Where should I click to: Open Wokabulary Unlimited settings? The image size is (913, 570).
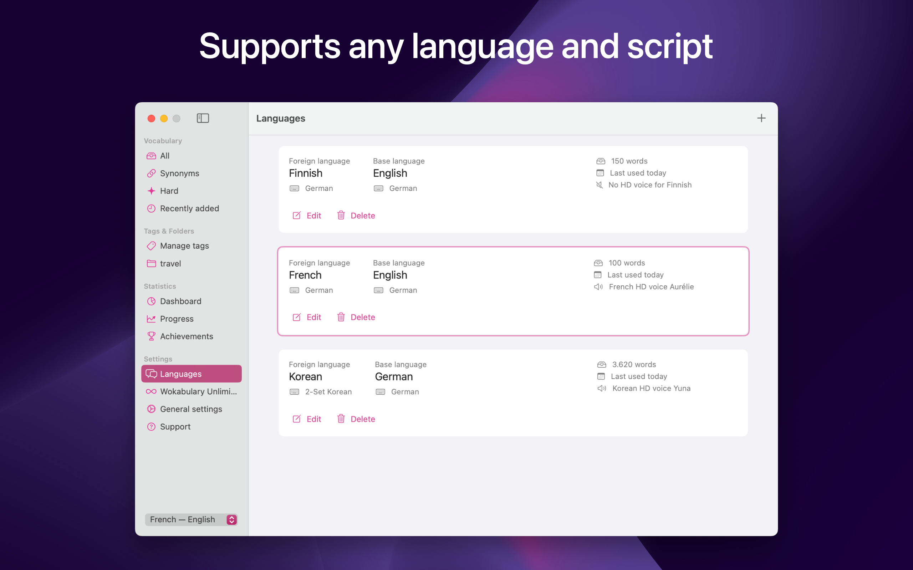click(x=191, y=392)
